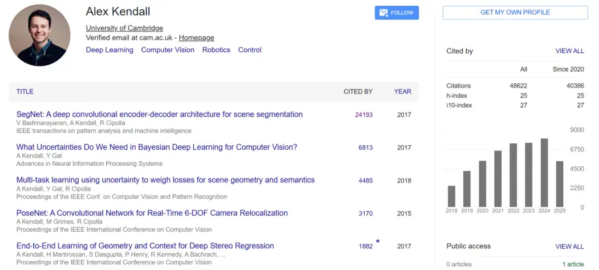View the 6813 citations count link
Screen dimensions: 599x270
click(x=365, y=147)
